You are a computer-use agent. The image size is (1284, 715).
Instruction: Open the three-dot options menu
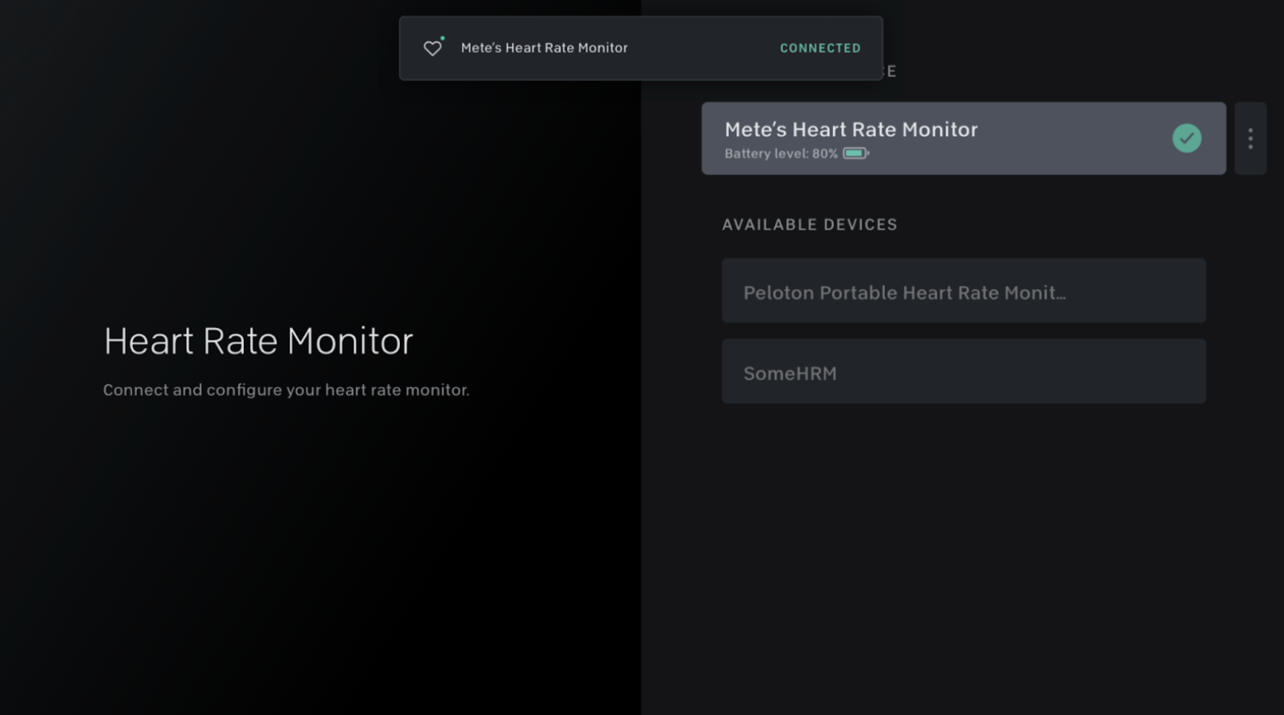(x=1250, y=139)
